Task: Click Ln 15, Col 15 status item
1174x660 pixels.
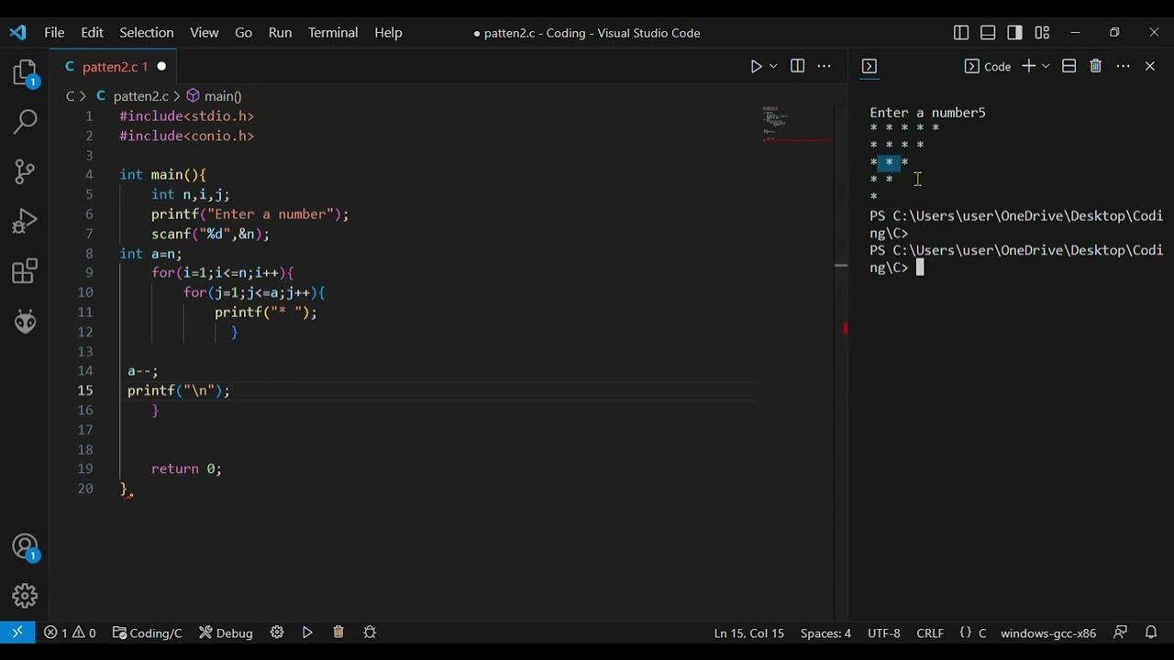Action: [x=749, y=632]
